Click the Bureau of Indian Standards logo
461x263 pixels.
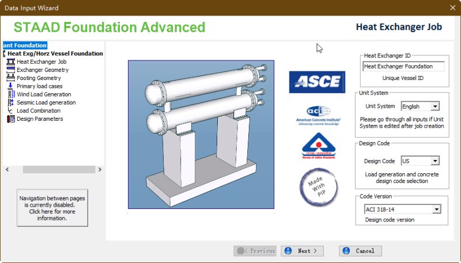[319, 146]
